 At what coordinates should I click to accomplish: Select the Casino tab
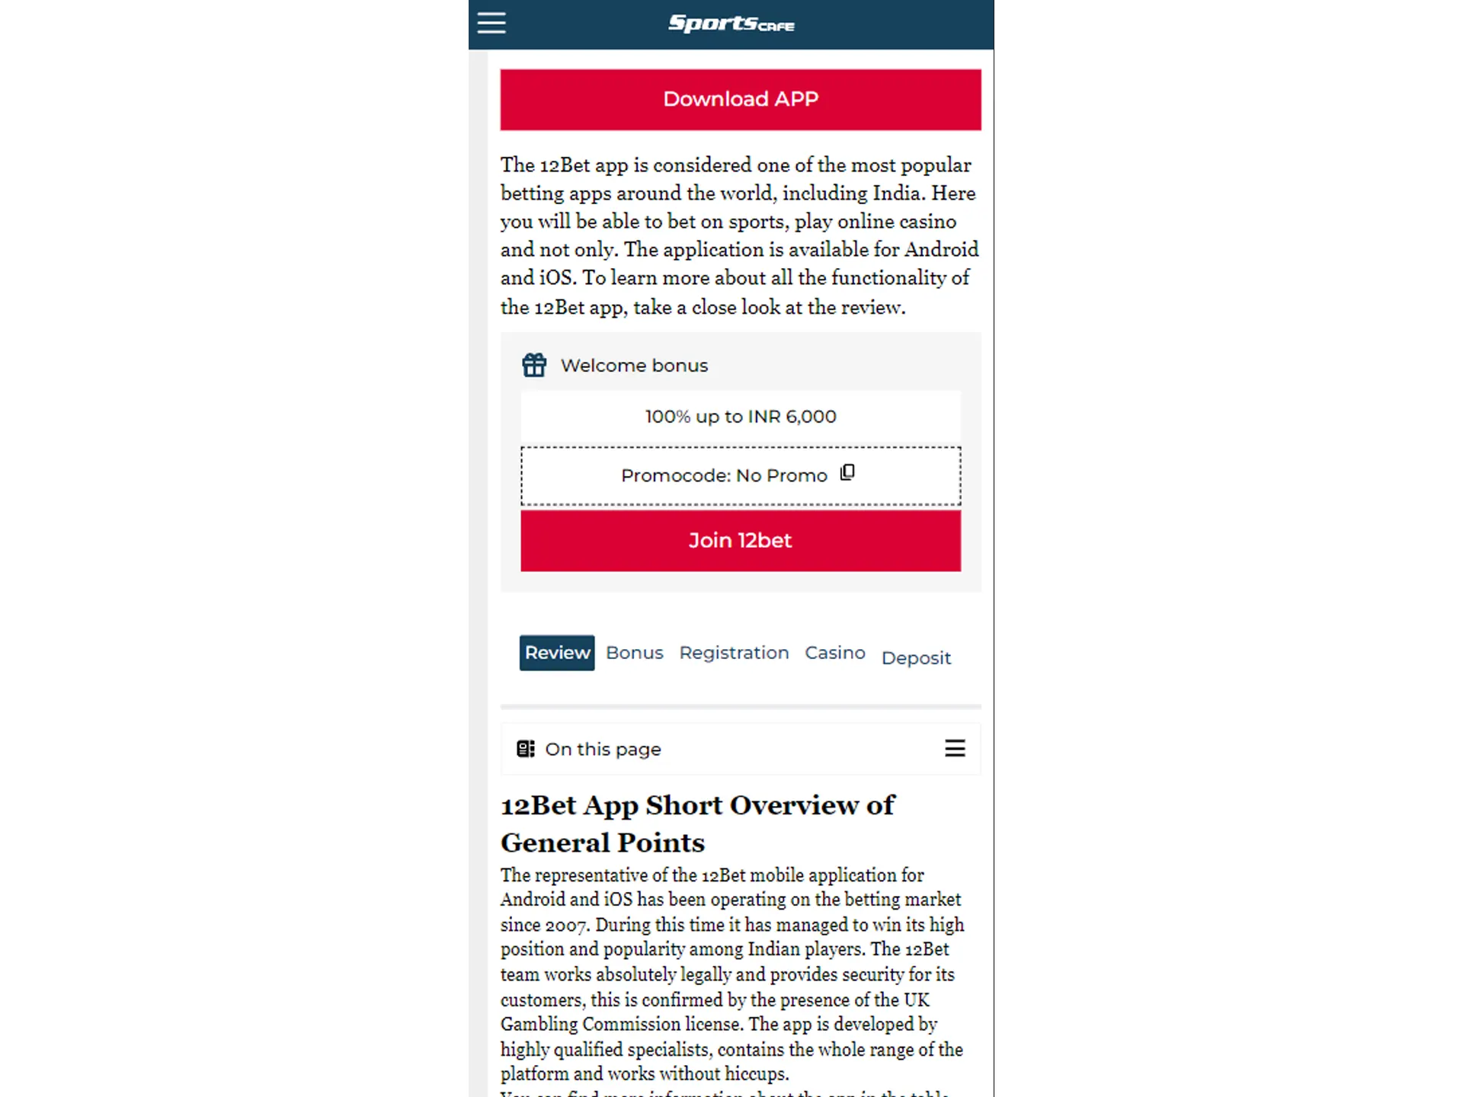[x=834, y=652]
